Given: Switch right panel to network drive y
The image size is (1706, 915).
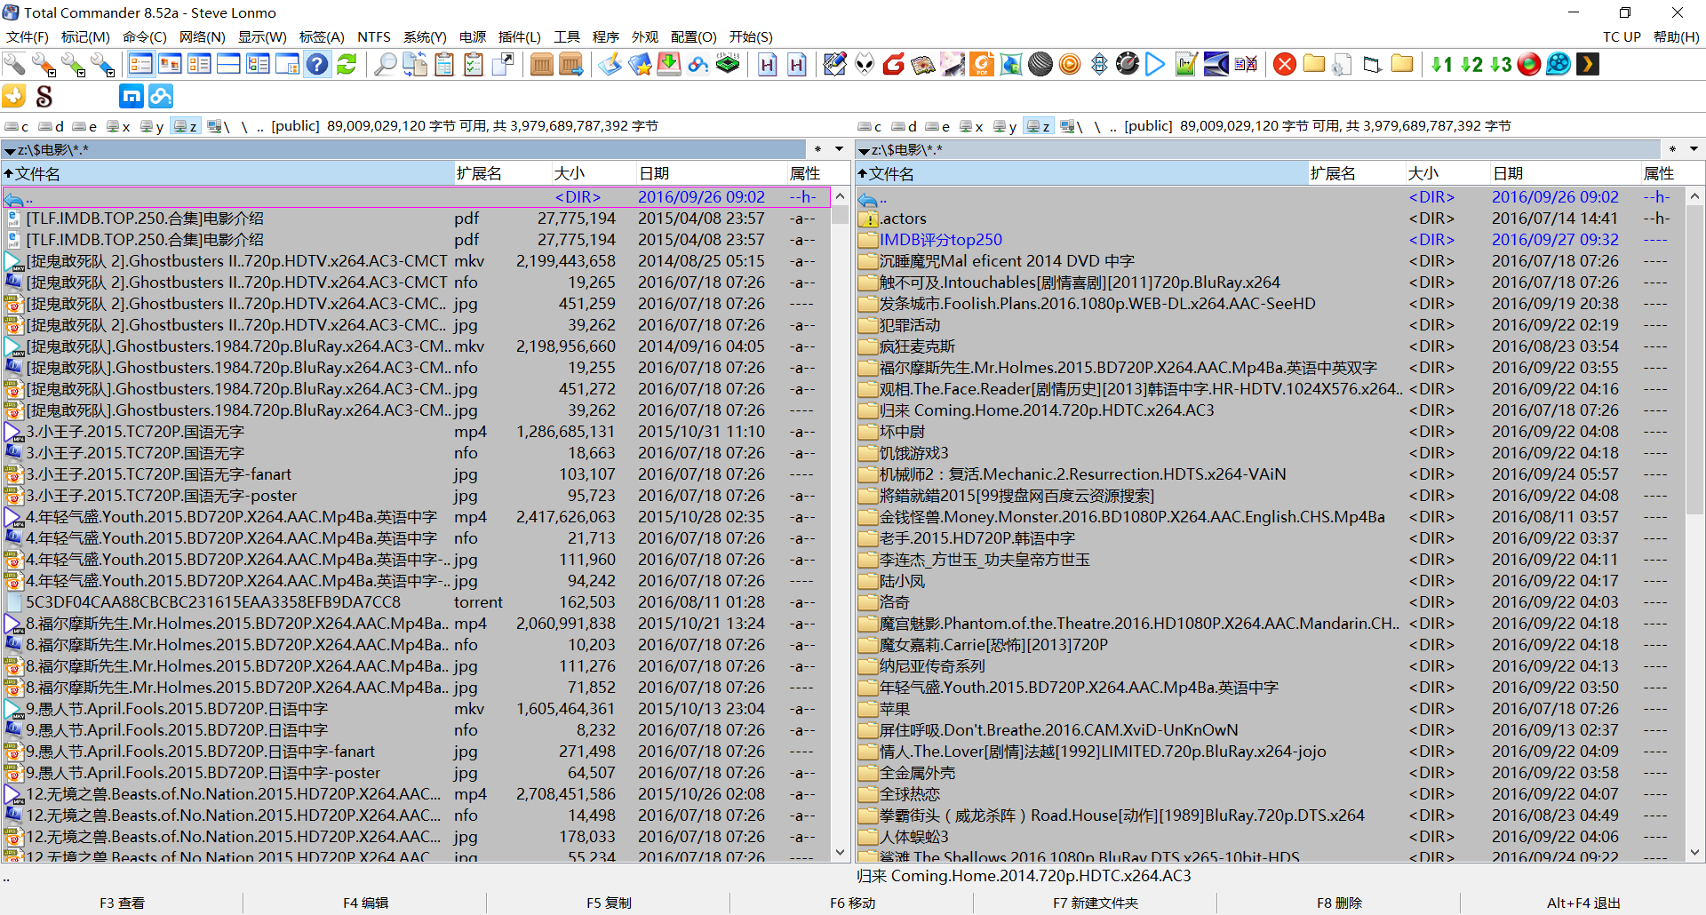Looking at the screenshot, I should coord(1006,126).
